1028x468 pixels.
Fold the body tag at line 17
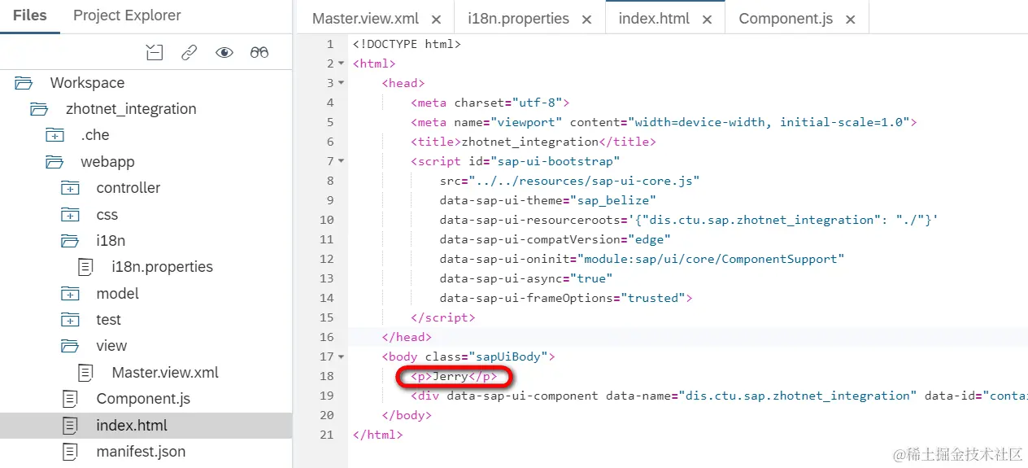pyautogui.click(x=342, y=356)
